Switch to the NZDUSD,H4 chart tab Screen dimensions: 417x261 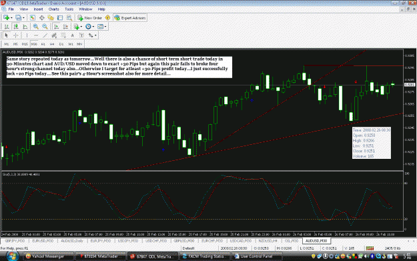coord(268,241)
